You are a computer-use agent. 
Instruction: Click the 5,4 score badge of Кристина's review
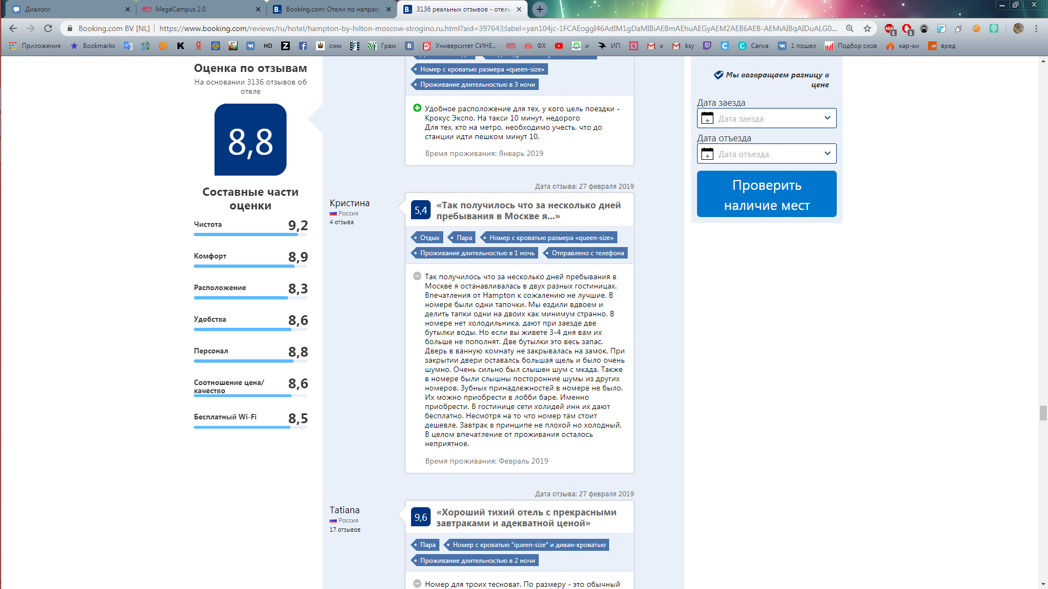click(x=420, y=210)
